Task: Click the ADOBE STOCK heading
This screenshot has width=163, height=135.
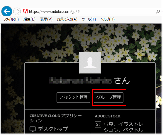Action: pyautogui.click(x=108, y=116)
